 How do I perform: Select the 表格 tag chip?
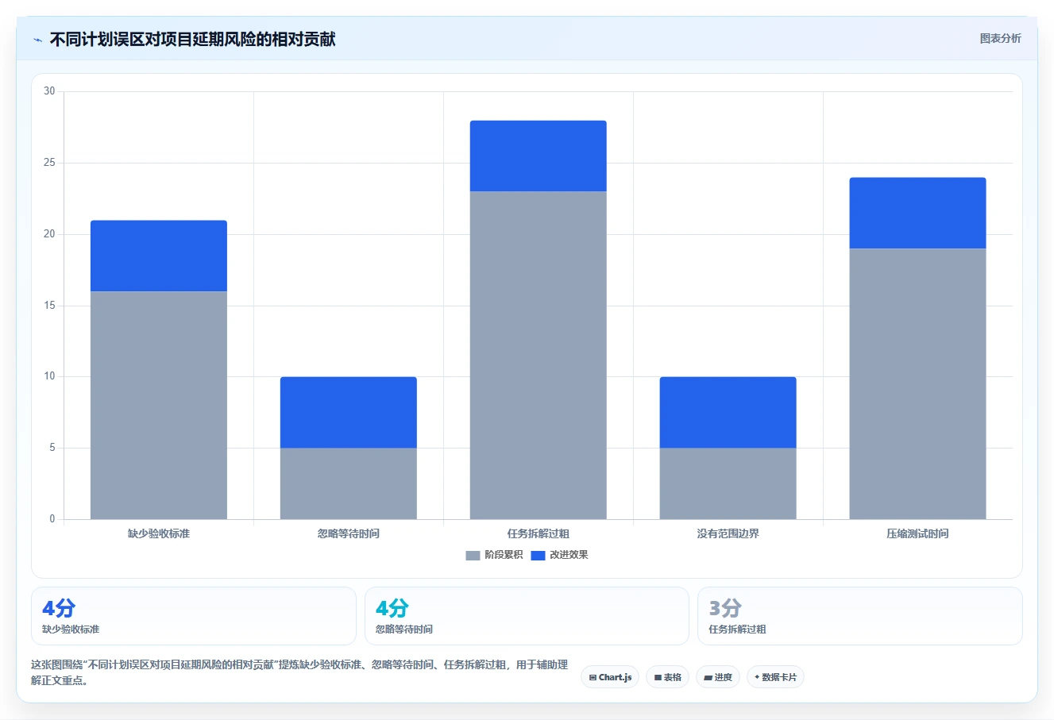click(x=667, y=677)
